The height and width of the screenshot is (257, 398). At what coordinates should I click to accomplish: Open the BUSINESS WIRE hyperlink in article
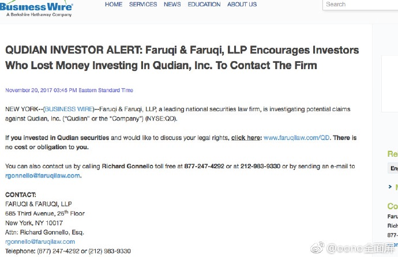pos(69,109)
